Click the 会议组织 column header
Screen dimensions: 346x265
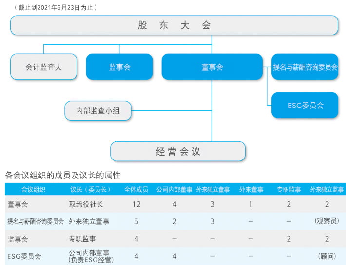tap(33, 189)
